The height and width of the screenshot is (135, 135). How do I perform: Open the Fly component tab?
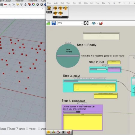[x=109, y=3]
